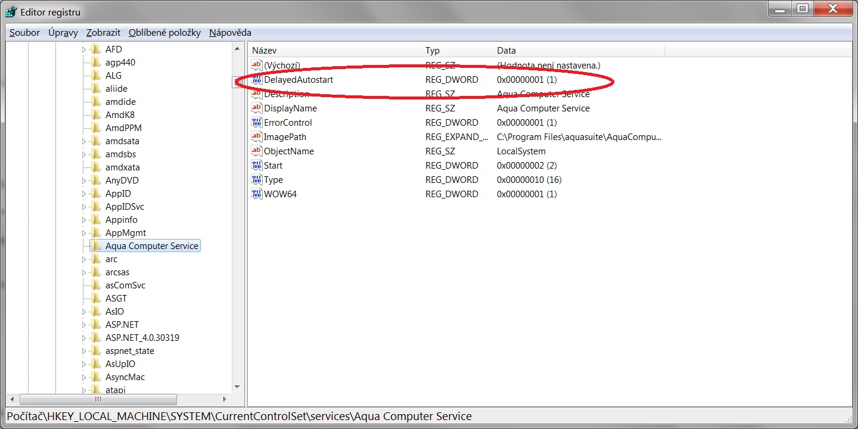
Task: Select the AsyncMac key in tree
Action: (125, 377)
